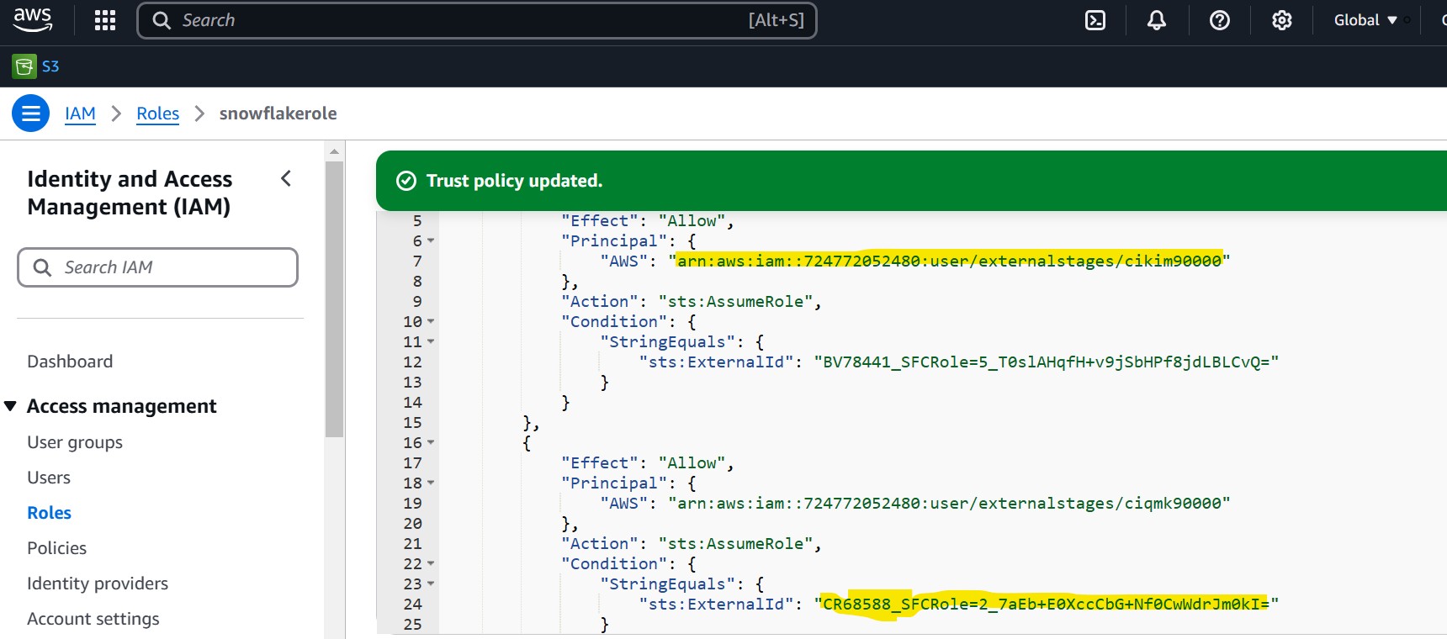
Task: Toggle the hamburger navigation menu
Action: pyautogui.click(x=31, y=113)
